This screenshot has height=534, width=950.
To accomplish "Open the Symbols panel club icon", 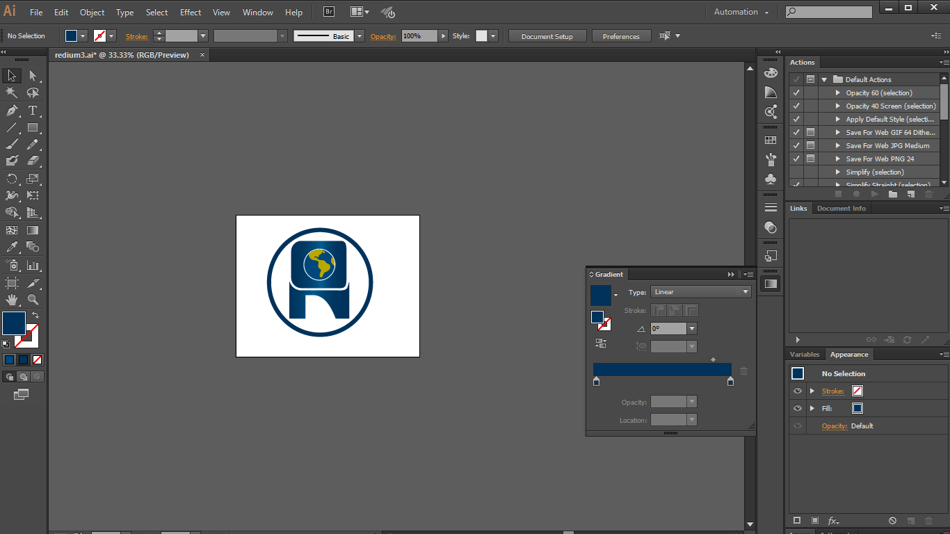I will [770, 179].
